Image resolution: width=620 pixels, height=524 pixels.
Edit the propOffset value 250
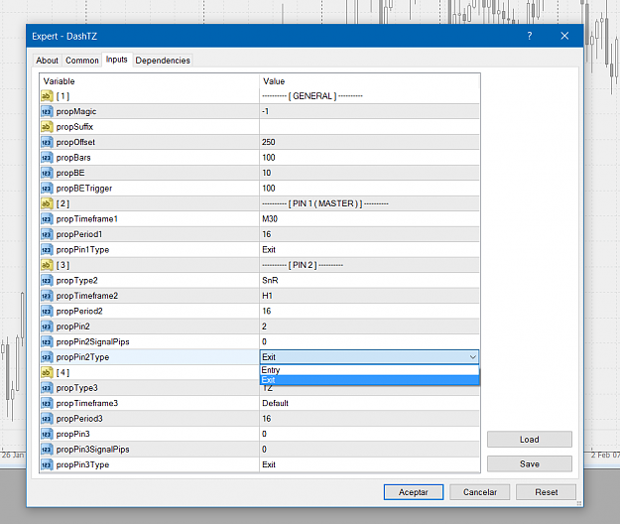pos(369,142)
